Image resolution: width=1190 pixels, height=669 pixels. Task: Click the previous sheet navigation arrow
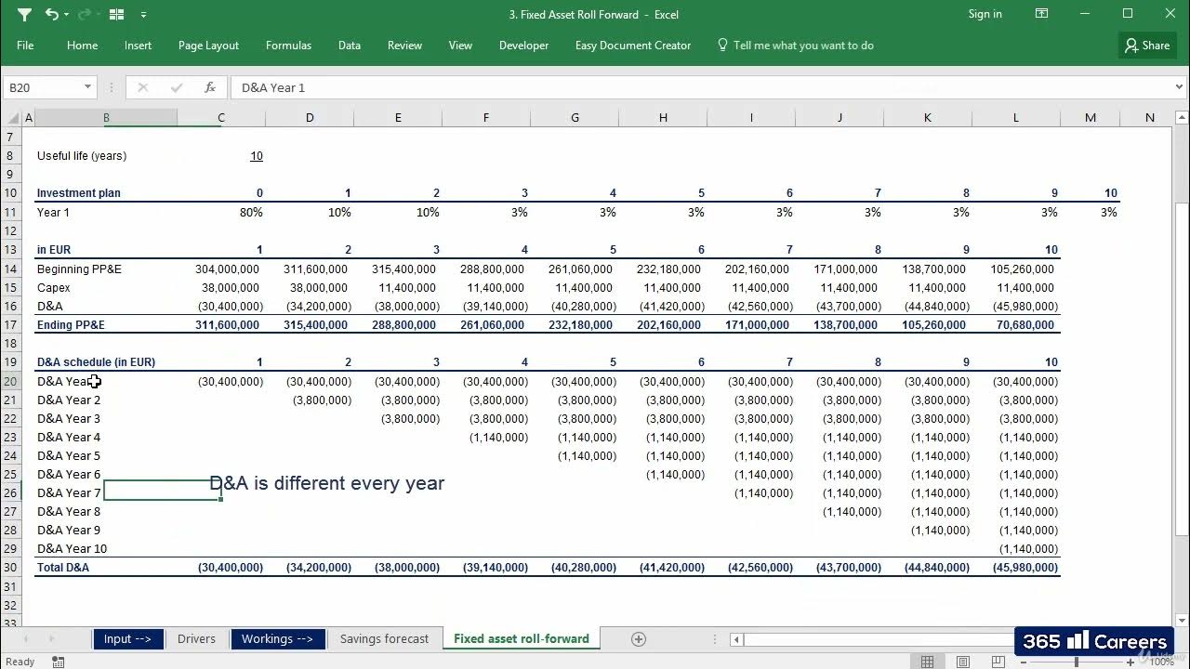coord(25,639)
